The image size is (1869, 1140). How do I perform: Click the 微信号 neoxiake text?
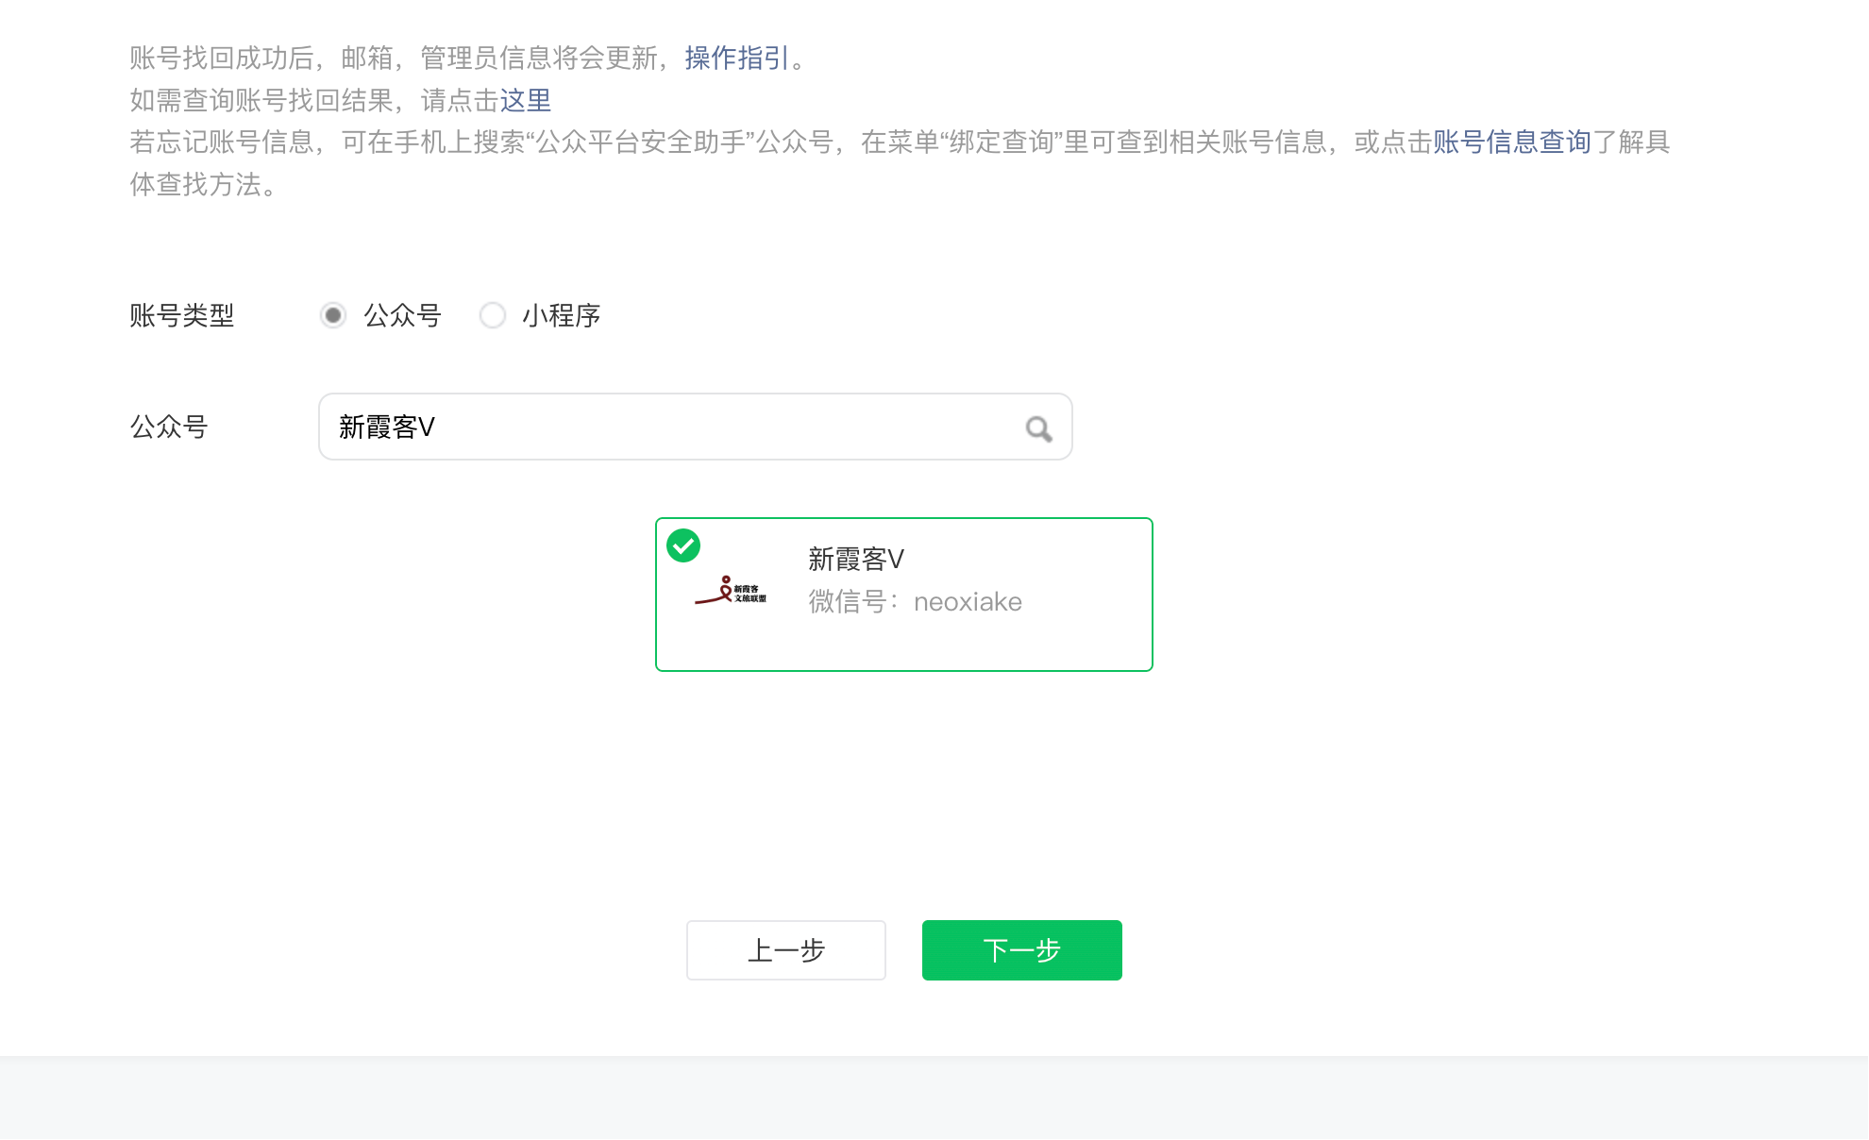[915, 602]
